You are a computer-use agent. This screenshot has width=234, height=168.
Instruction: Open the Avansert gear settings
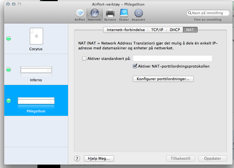coord(138,15)
